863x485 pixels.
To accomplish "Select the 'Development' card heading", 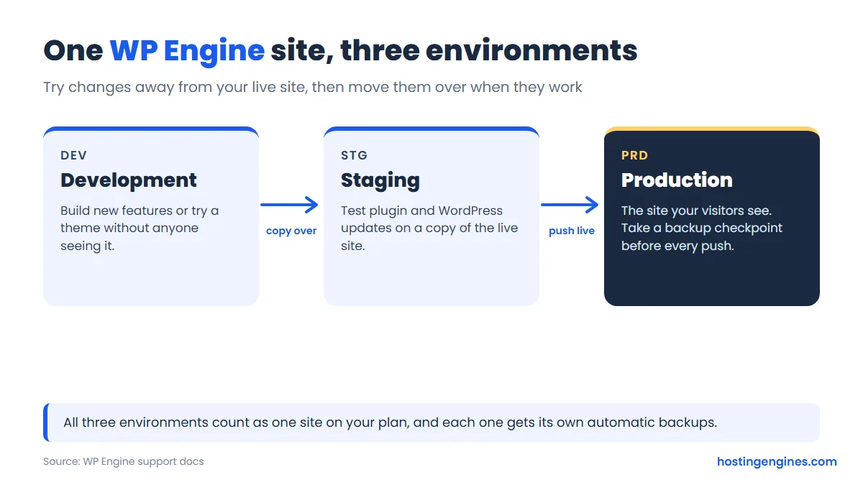I will [129, 180].
